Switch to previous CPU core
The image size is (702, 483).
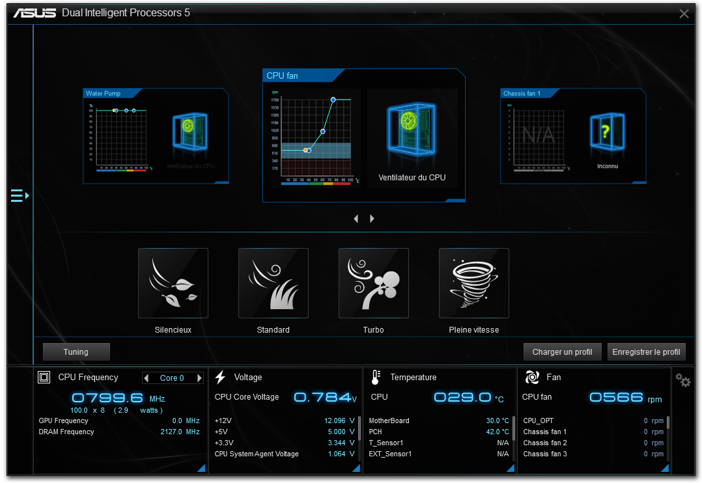point(147,378)
